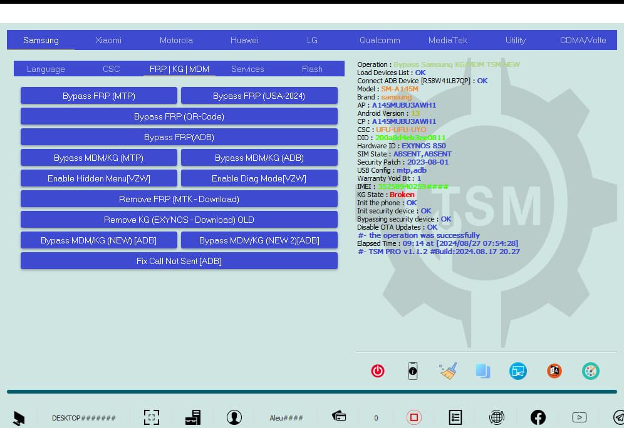Click Bypass FRP (USA-2024) button
This screenshot has height=428, width=624.
click(x=259, y=96)
